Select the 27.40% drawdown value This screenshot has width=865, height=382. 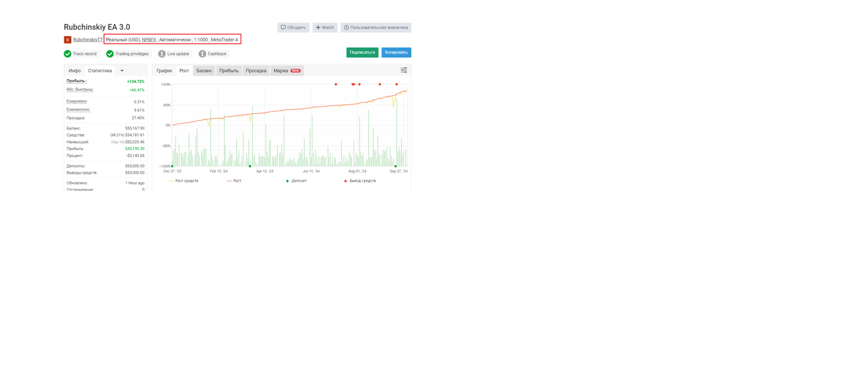point(138,118)
